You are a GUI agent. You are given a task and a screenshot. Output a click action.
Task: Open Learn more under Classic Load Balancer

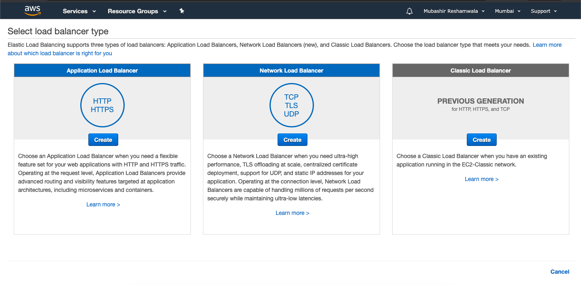[482, 179]
